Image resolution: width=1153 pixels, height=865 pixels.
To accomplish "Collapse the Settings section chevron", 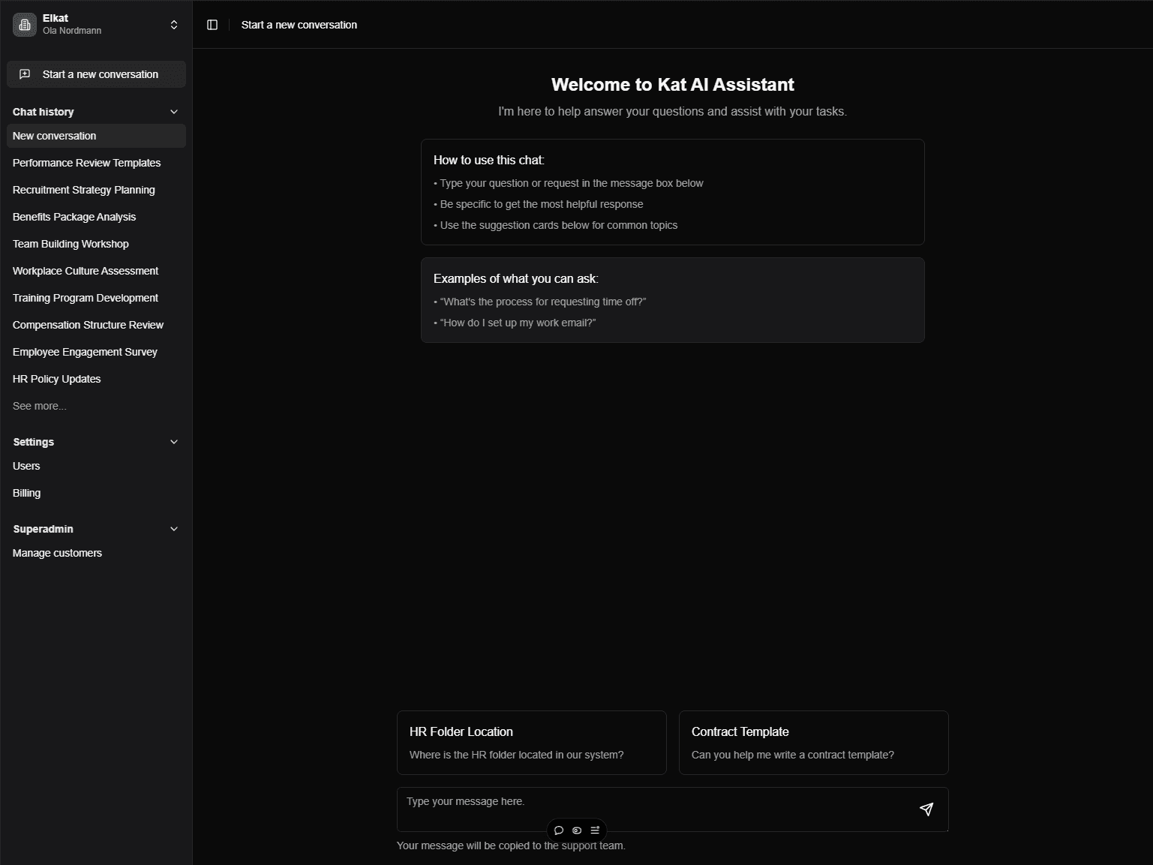I will [174, 442].
